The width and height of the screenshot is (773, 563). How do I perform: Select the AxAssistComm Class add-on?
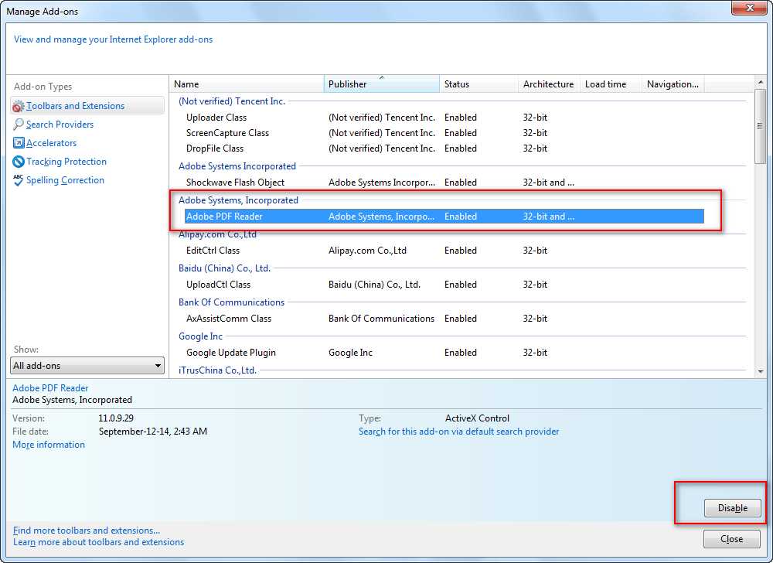coord(444,319)
